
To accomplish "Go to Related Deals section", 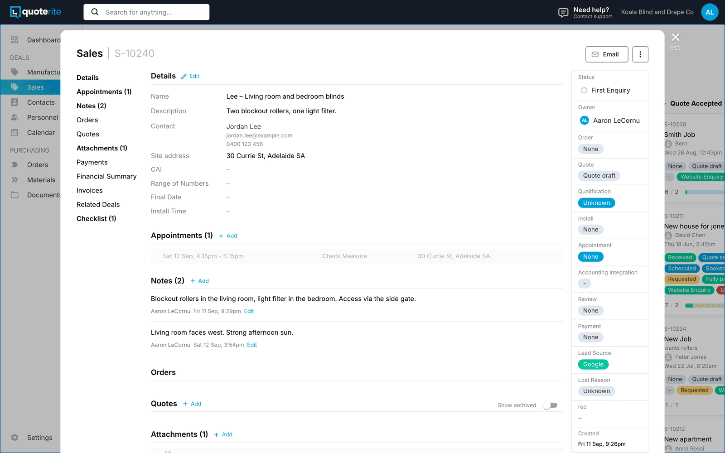I will coord(98,205).
